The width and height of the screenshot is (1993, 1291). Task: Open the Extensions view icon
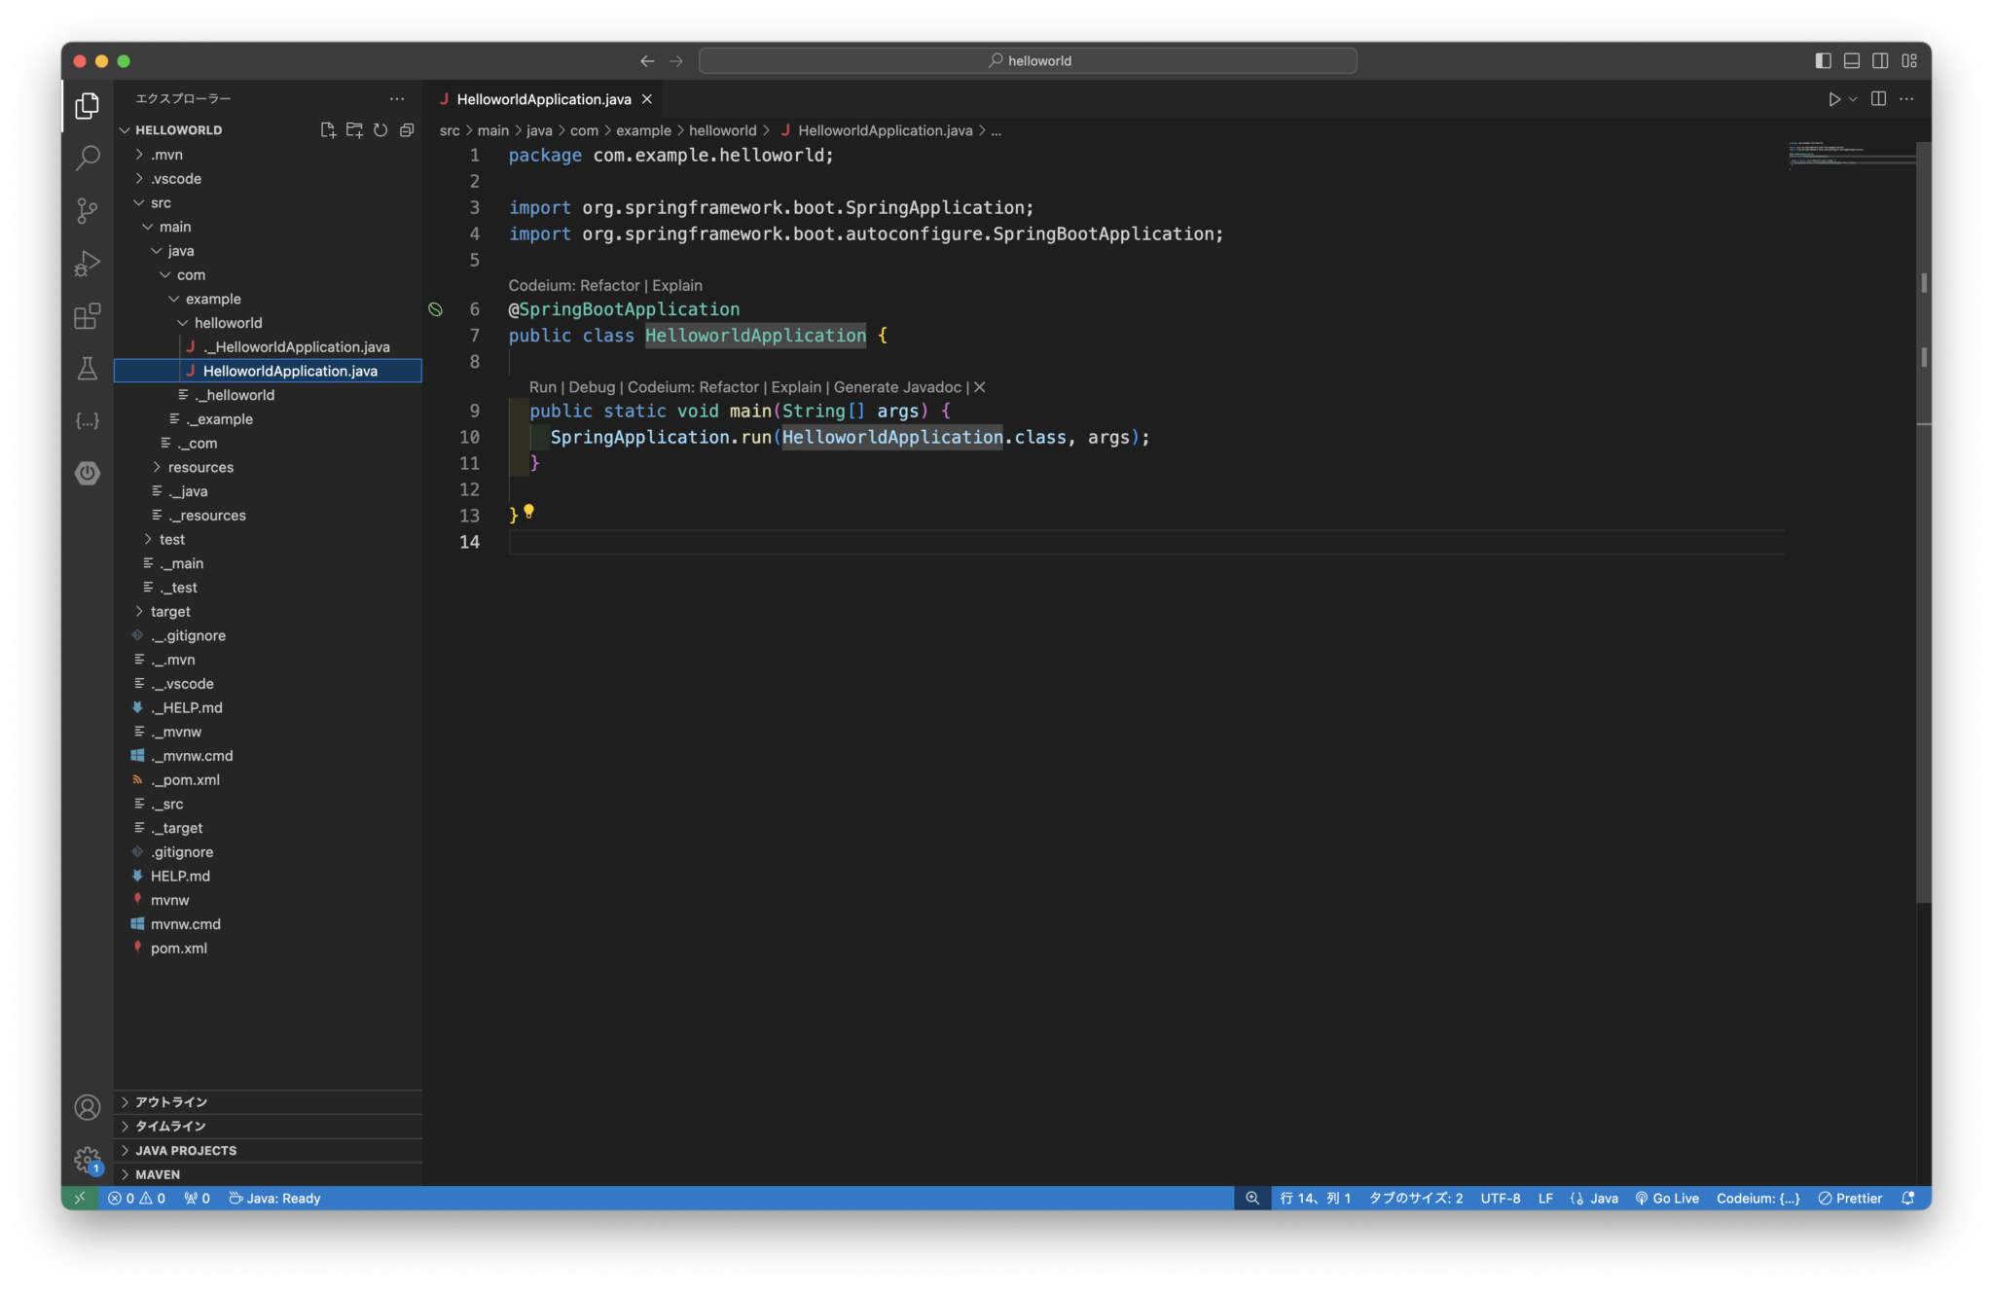88,315
